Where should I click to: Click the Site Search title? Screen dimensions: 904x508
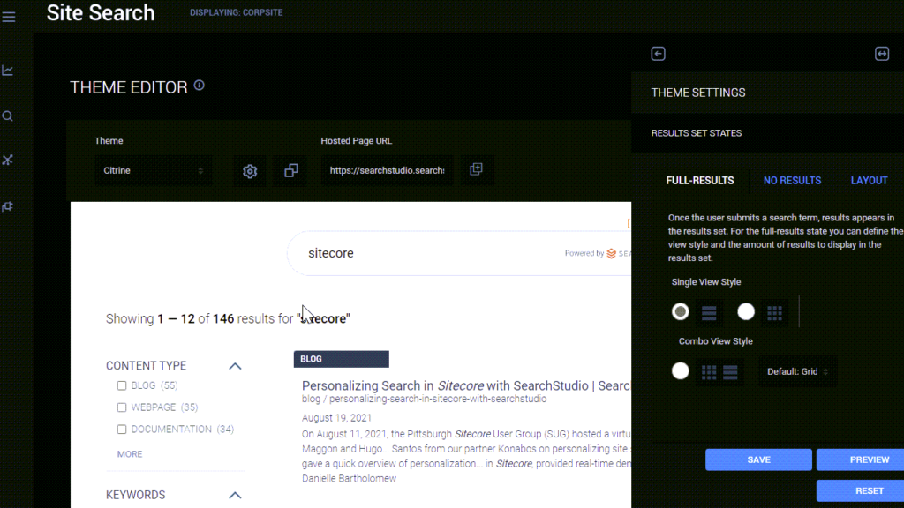tap(101, 12)
